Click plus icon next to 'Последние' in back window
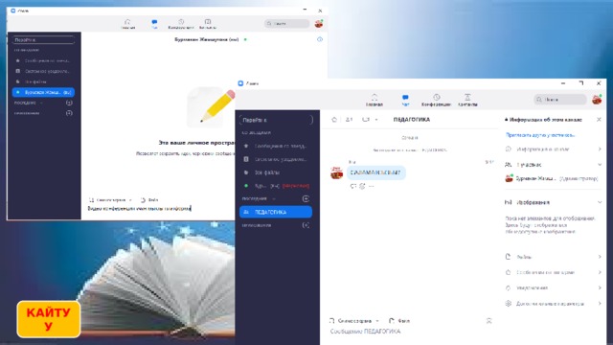The image size is (613, 345). coord(69,103)
